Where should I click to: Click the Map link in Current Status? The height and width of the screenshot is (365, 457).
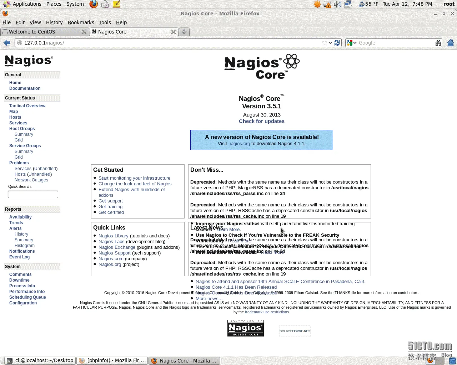click(x=14, y=112)
